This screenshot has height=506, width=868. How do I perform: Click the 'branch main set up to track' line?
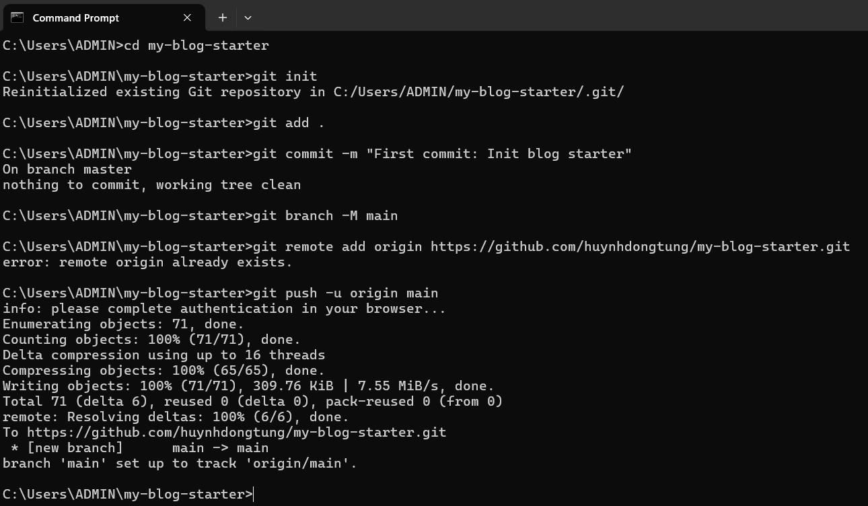click(178, 463)
